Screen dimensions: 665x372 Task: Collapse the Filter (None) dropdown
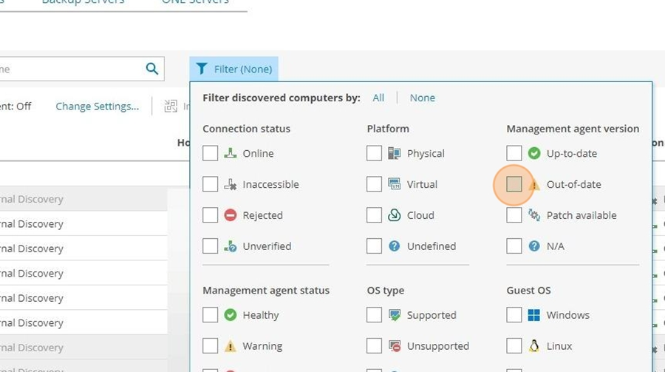(233, 69)
